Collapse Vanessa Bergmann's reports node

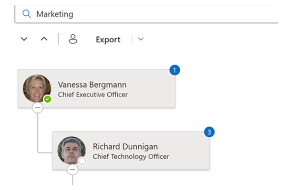[38, 108]
